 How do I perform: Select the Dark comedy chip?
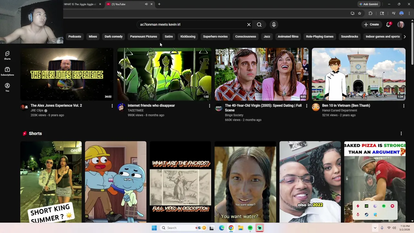(x=114, y=37)
